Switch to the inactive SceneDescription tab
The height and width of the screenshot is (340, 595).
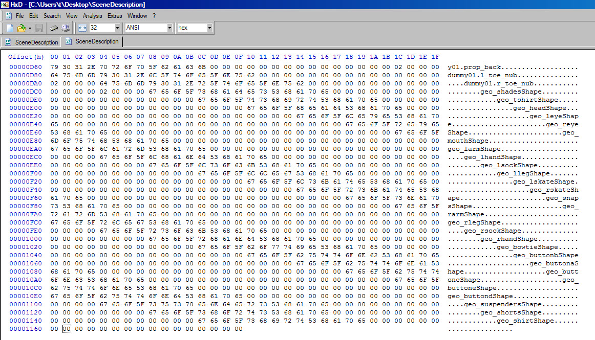click(x=31, y=42)
